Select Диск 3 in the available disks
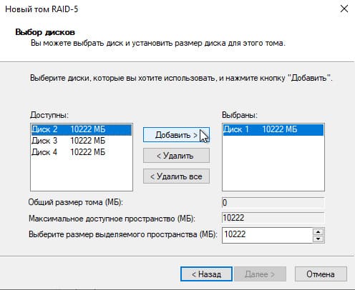This screenshot has width=355, height=290. (x=82, y=141)
